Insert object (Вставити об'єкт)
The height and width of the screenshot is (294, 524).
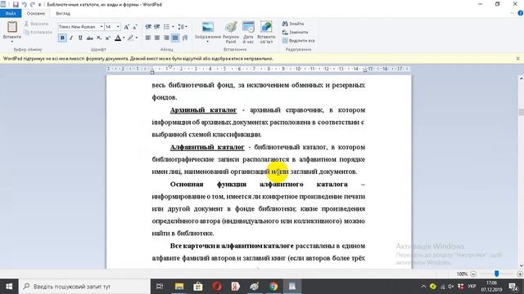[266, 27]
